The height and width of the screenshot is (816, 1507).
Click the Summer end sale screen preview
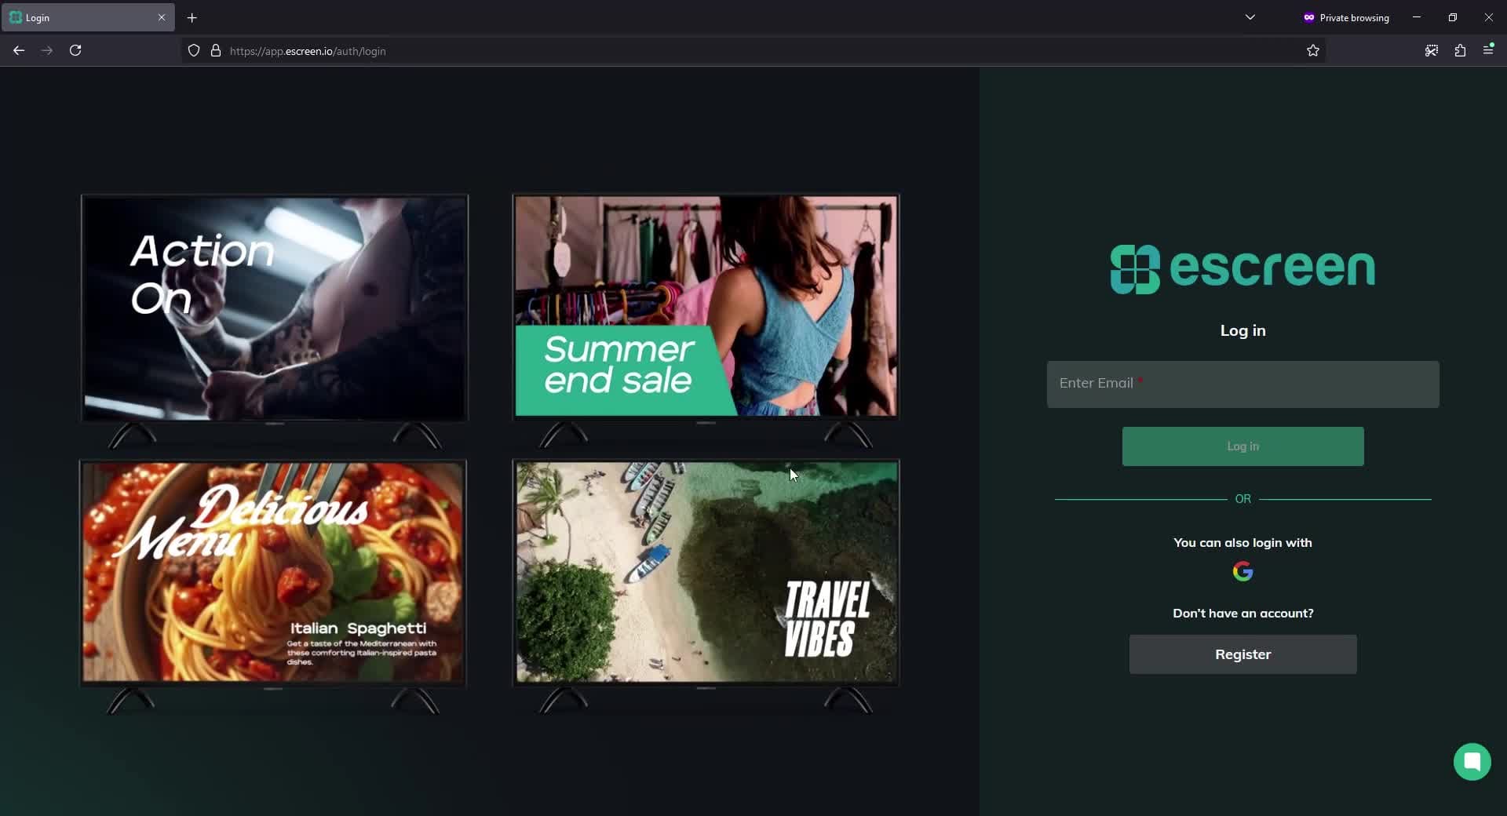coord(706,306)
